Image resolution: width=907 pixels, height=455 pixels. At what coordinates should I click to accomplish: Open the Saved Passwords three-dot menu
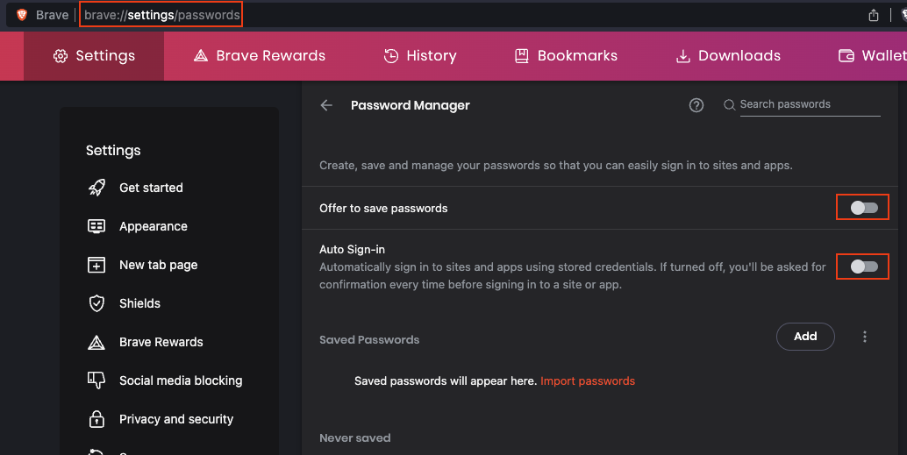point(865,337)
